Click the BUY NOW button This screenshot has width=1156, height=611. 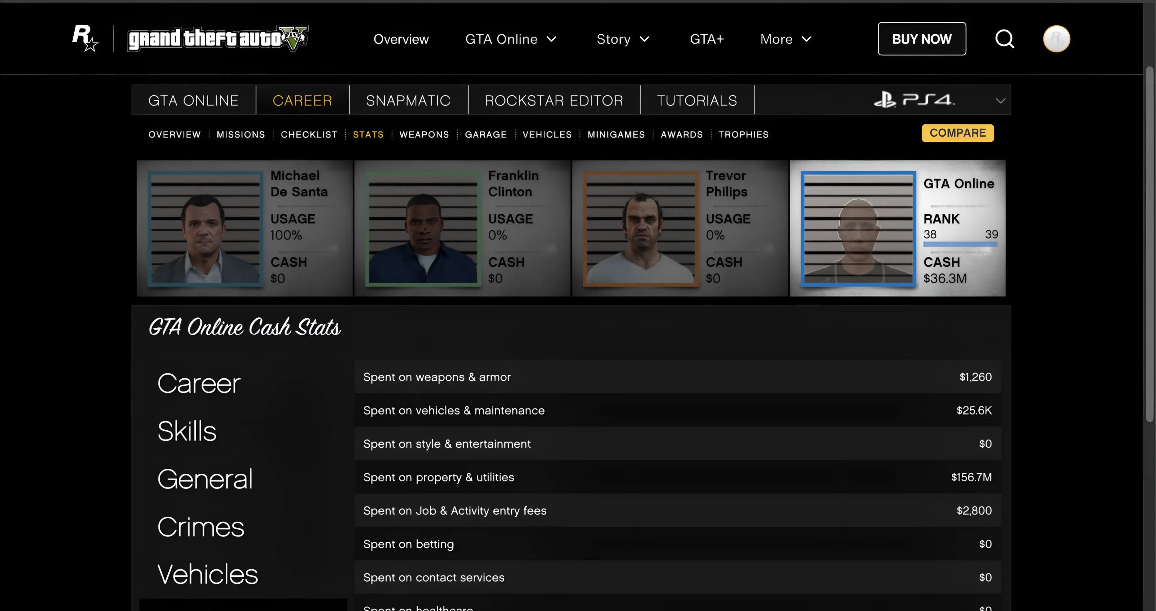[x=922, y=39]
